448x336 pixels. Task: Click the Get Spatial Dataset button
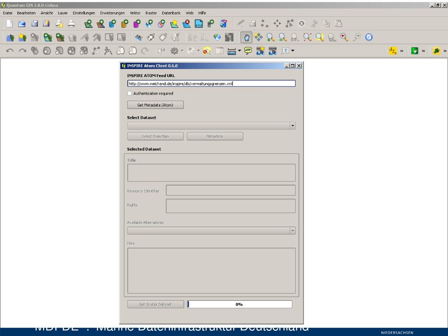pos(155,304)
